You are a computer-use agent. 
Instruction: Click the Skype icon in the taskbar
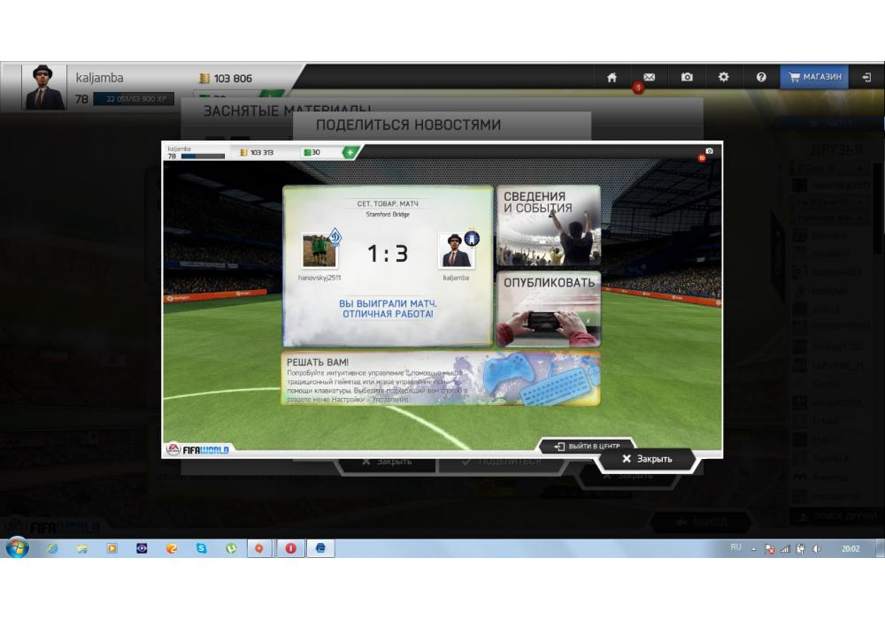click(x=202, y=548)
